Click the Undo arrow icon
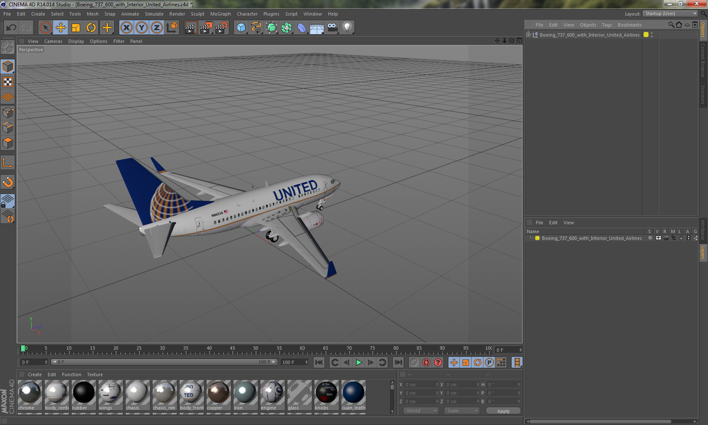 (x=11, y=28)
